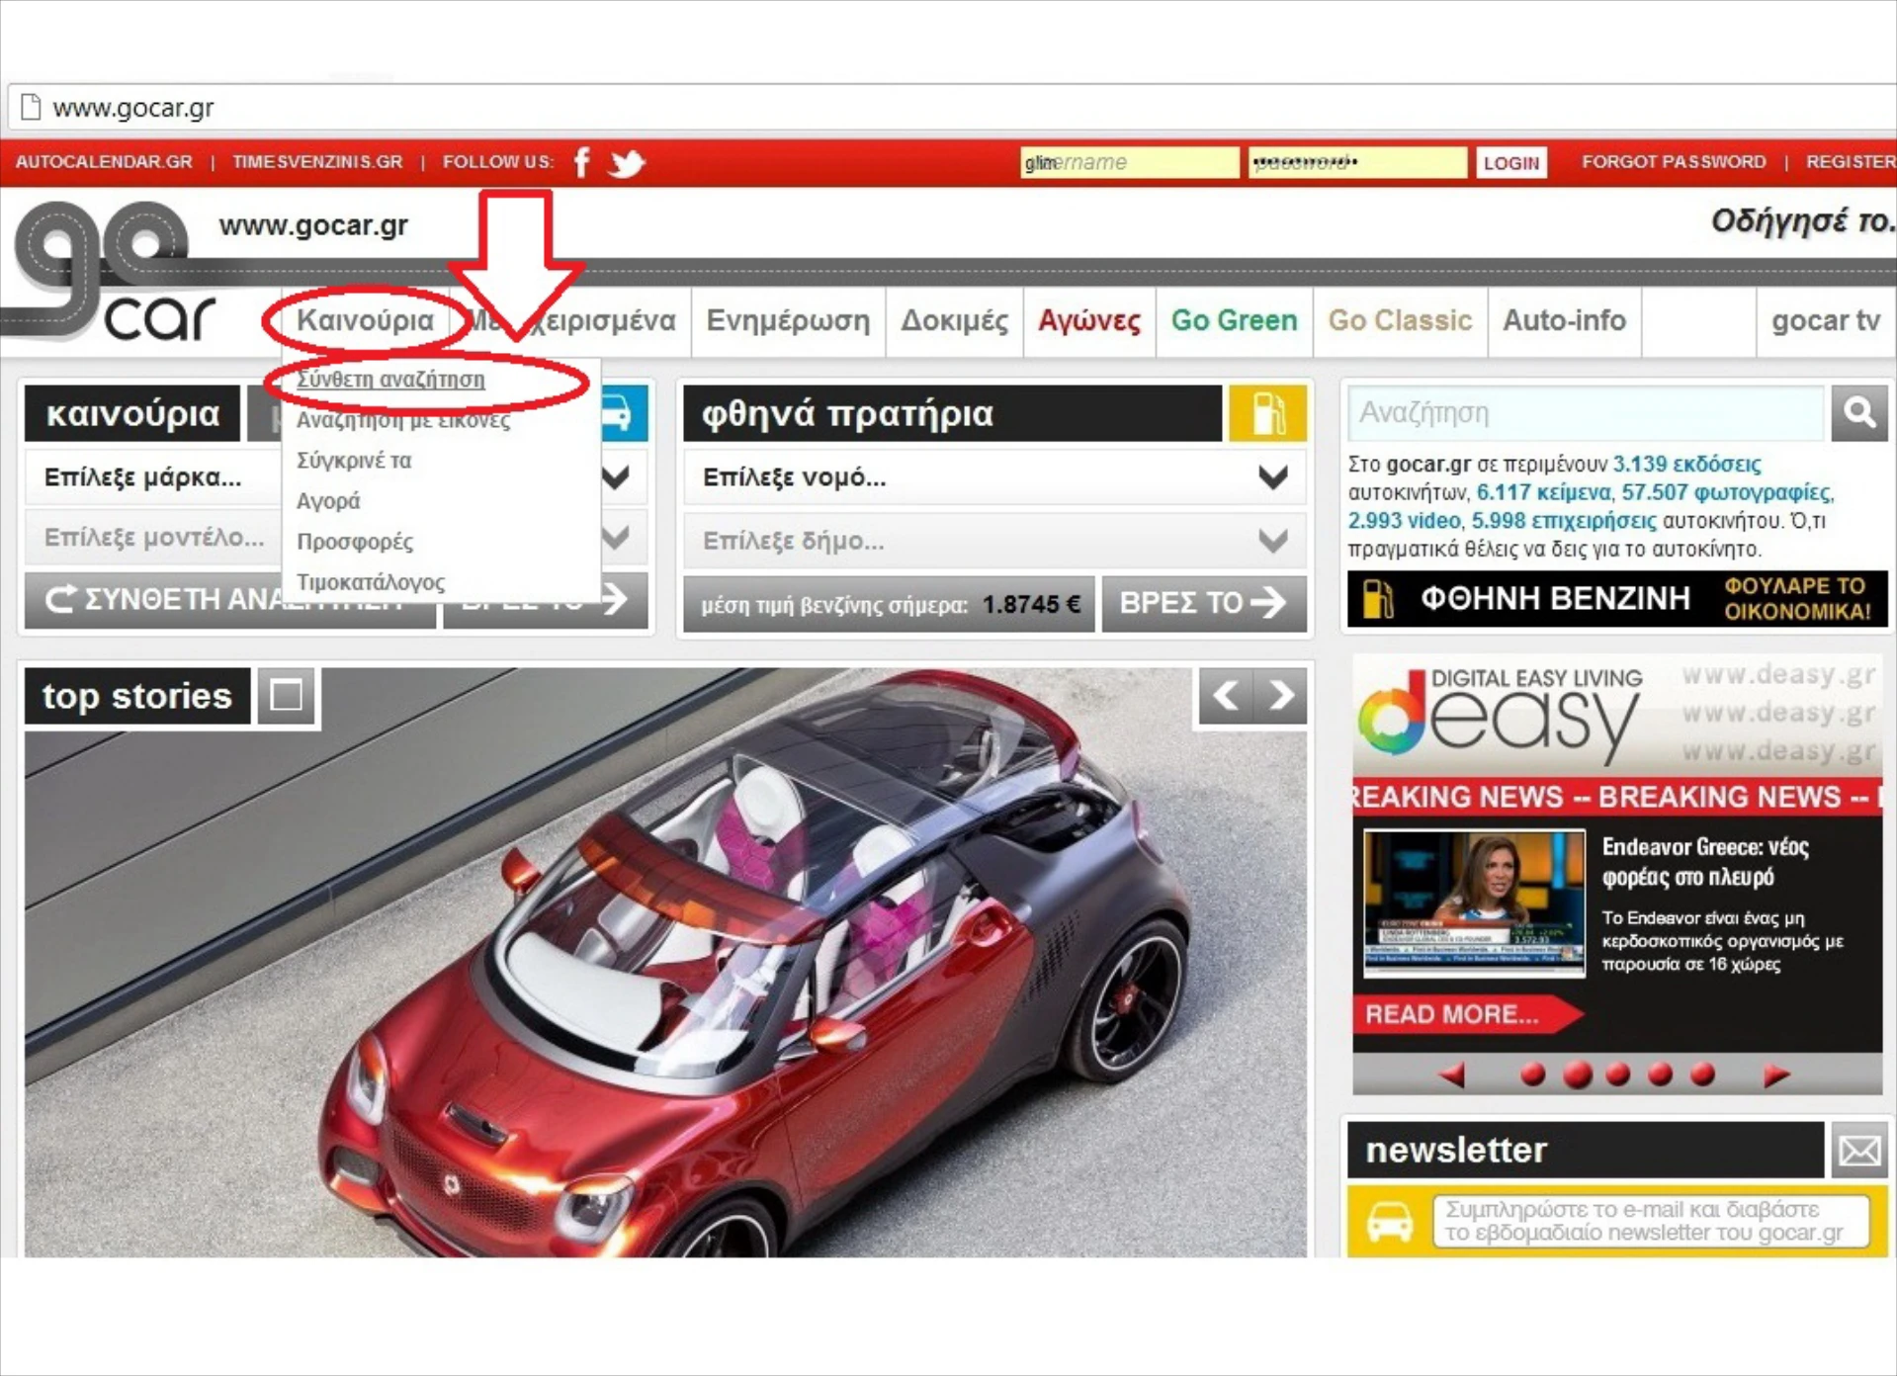Go to next top story arrow

click(1281, 696)
